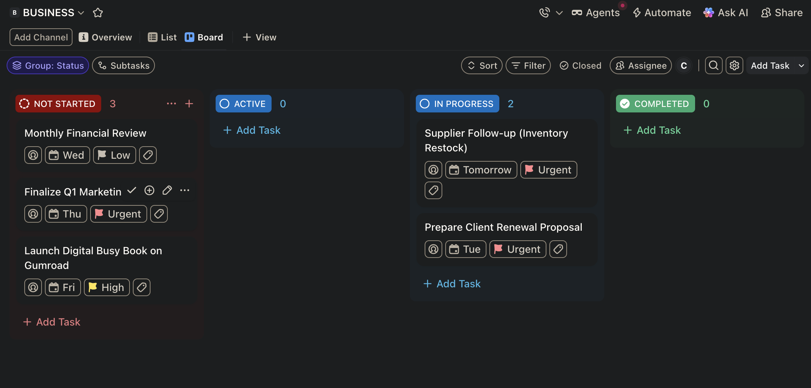This screenshot has height=388, width=811.
Task: Add a subtask to Finalize Q1 Marketing
Action: pyautogui.click(x=149, y=190)
